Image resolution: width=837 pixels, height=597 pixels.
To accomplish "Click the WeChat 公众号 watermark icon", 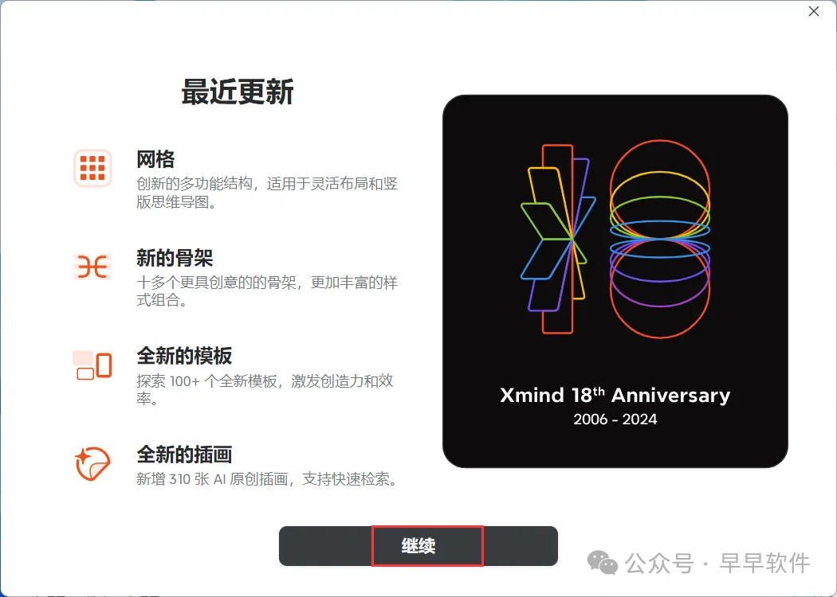I will [x=602, y=563].
